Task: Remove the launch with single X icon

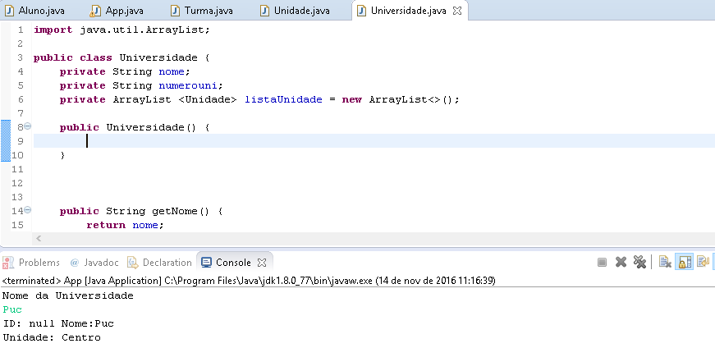Action: 621,263
